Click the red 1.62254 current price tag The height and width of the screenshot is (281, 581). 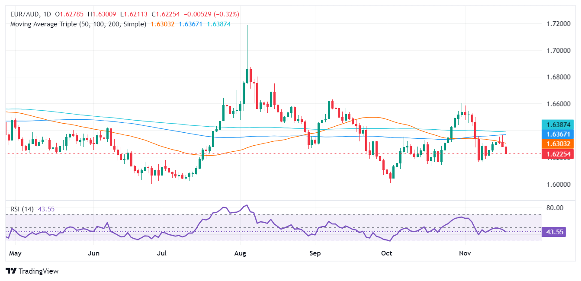[x=559, y=154]
